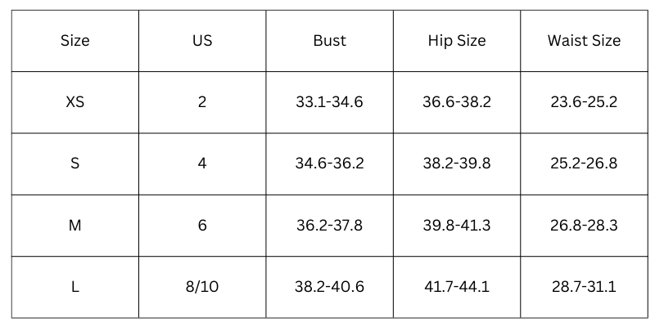Image resolution: width=655 pixels, height=327 pixels.
Task: Click the Size column header
Action: tap(75, 40)
